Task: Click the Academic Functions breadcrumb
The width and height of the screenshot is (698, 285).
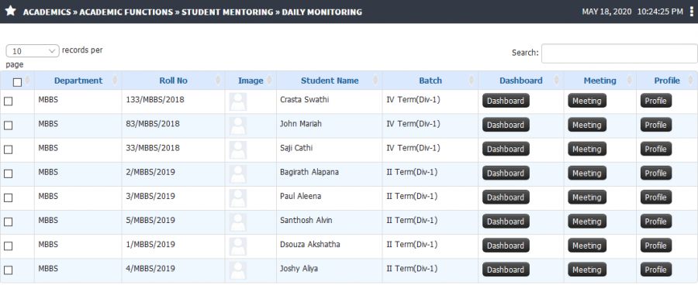Action: (126, 12)
